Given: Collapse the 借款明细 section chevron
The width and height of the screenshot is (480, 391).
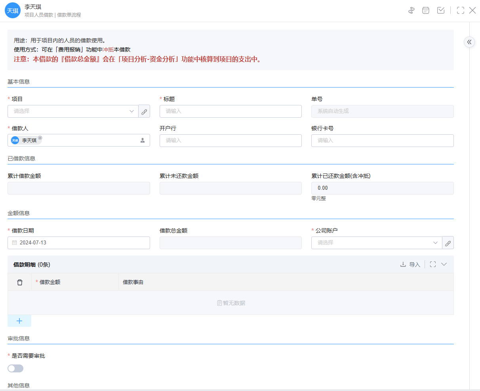Looking at the screenshot, I should (x=444, y=265).
